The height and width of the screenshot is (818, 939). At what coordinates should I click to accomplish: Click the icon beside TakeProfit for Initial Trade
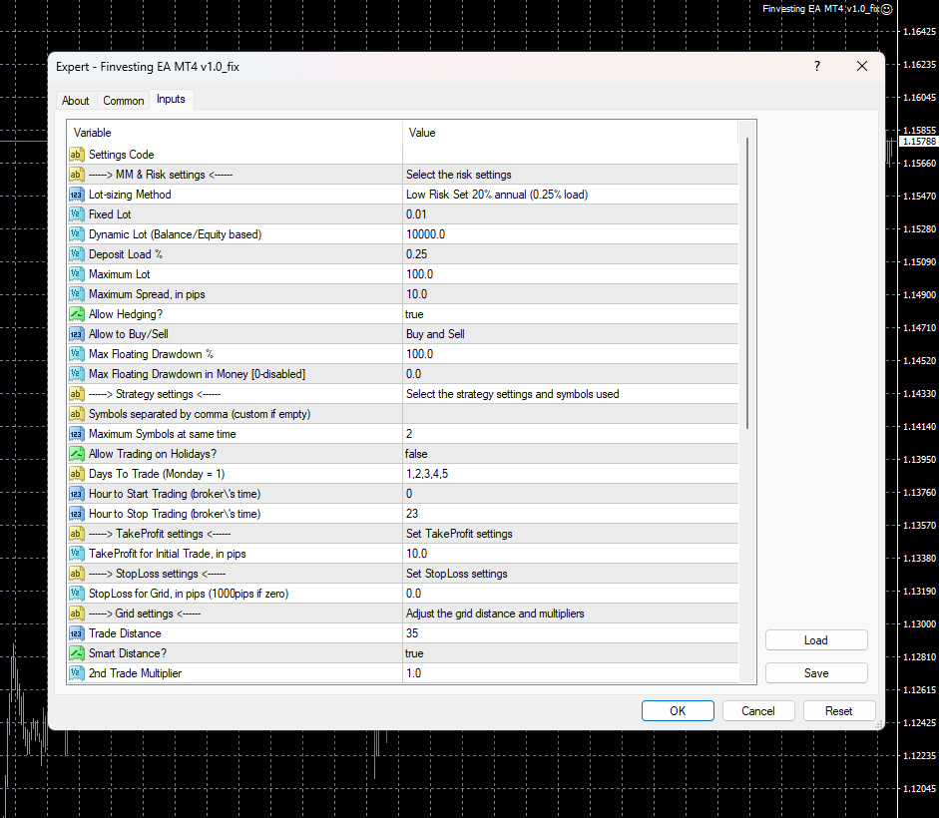click(76, 554)
